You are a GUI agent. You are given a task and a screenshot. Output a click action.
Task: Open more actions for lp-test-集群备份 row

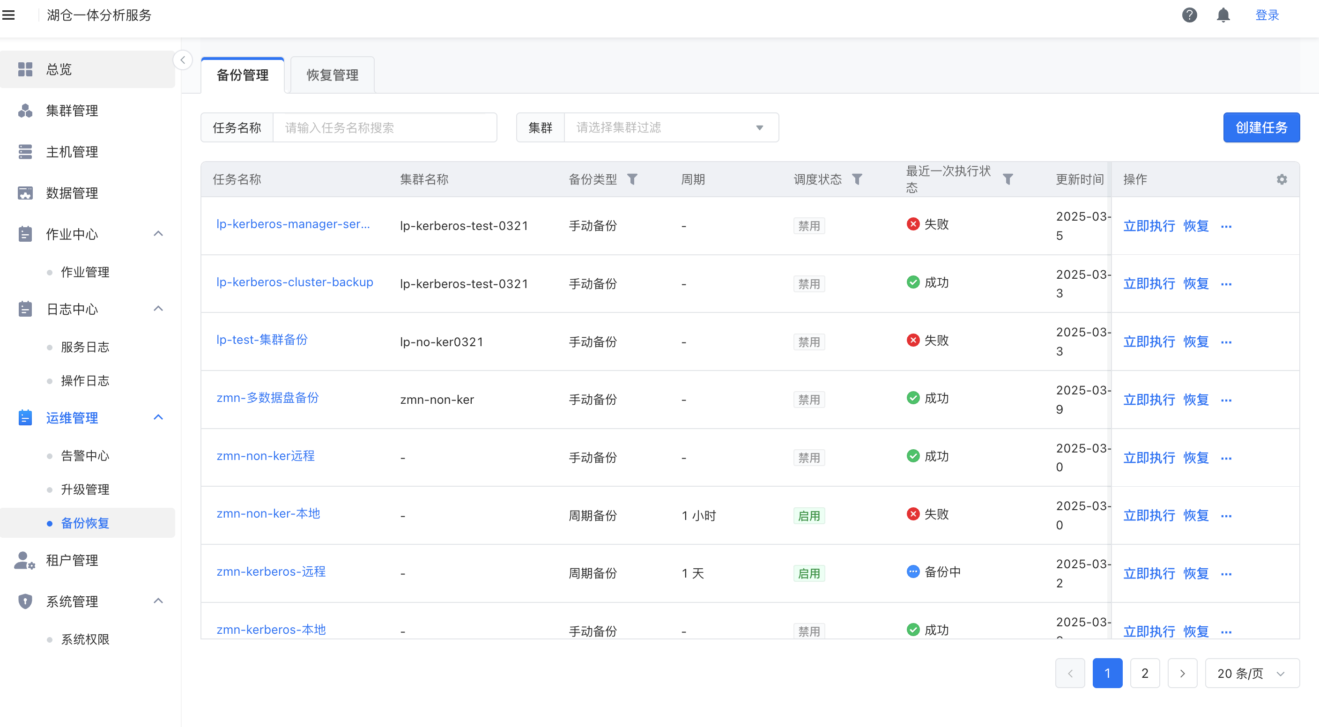(1226, 342)
